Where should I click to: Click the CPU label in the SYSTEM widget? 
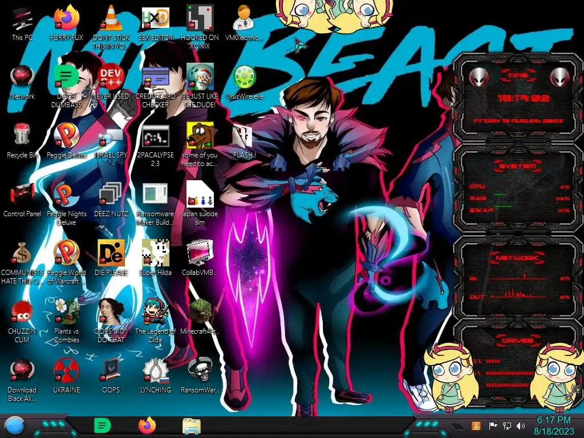[x=477, y=186]
